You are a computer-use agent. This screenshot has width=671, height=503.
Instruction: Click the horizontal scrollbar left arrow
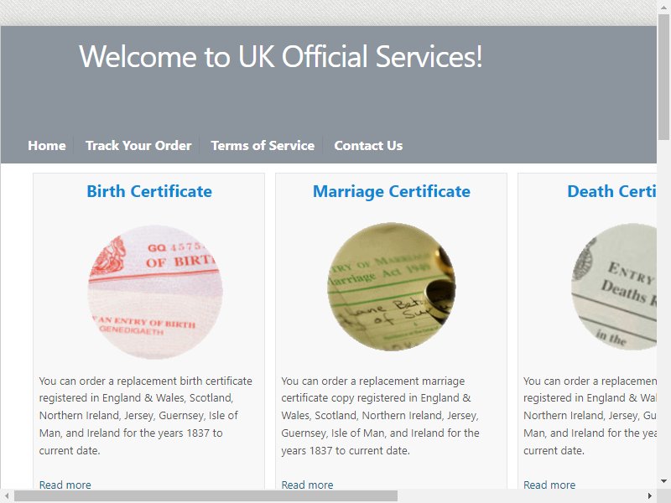(x=7, y=496)
